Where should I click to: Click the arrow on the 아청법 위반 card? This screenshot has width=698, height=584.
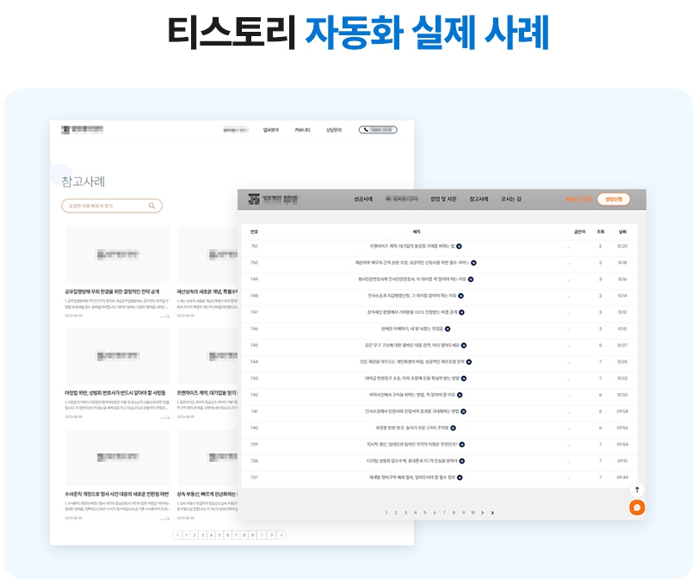click(x=164, y=417)
